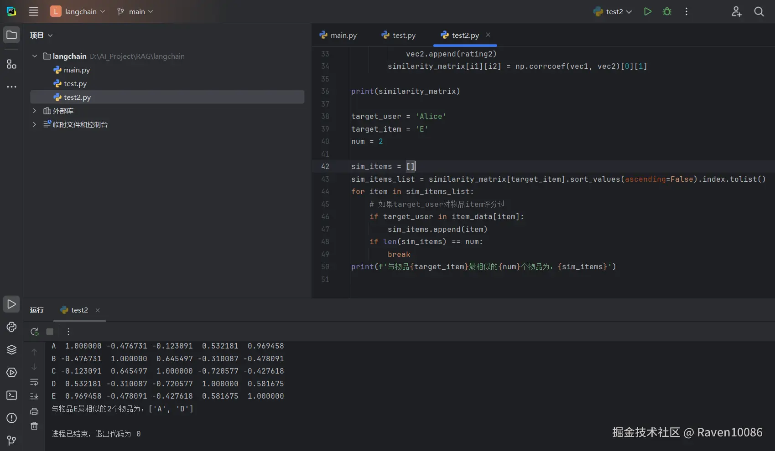
Task: Open the Problems tool window
Action: 11,418
